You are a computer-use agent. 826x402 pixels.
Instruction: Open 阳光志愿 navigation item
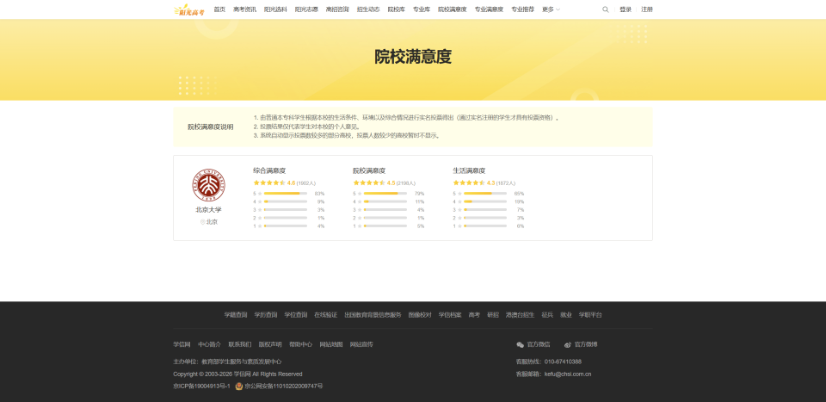point(306,9)
